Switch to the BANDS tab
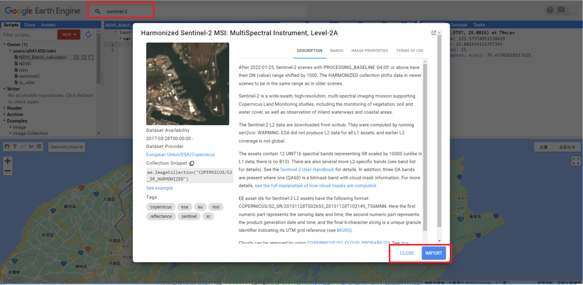 click(337, 50)
